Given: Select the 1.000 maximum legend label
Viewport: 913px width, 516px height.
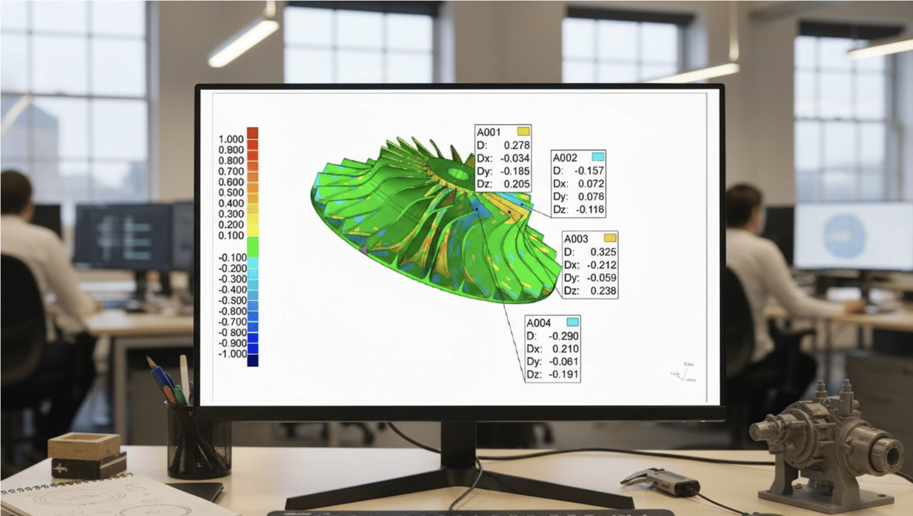Looking at the screenshot, I should click(231, 139).
